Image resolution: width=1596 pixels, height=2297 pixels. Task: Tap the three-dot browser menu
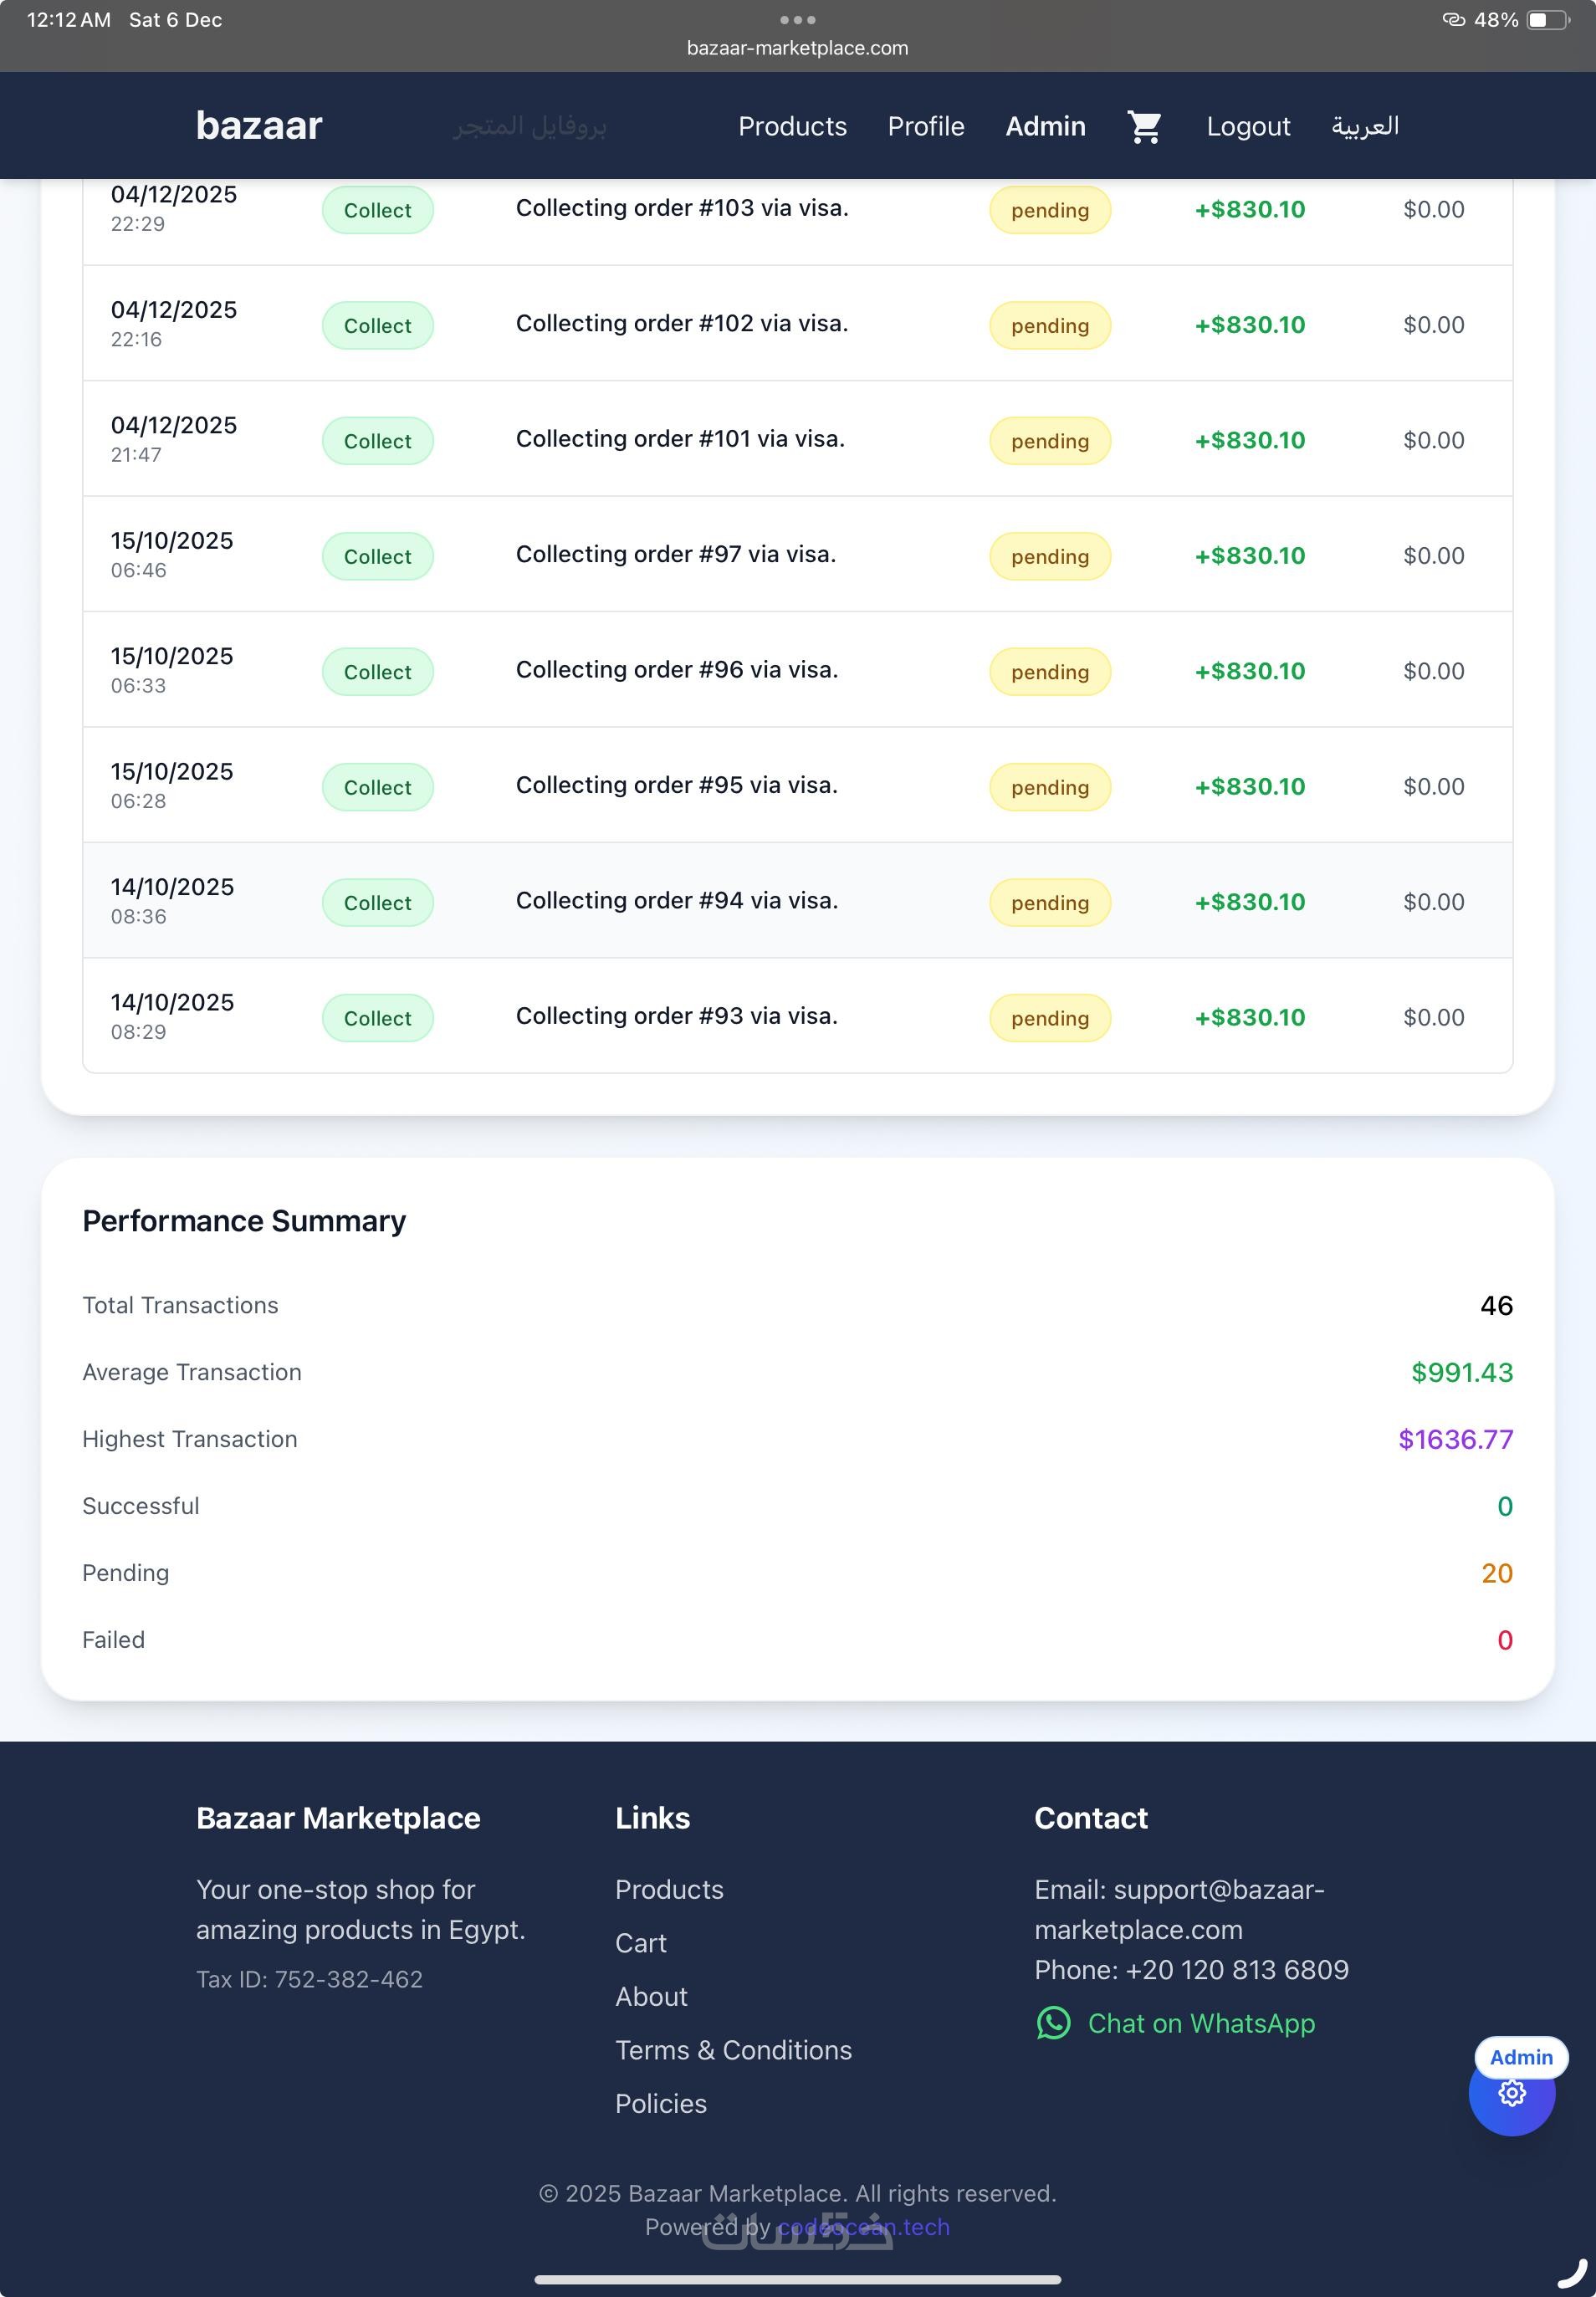(x=797, y=20)
